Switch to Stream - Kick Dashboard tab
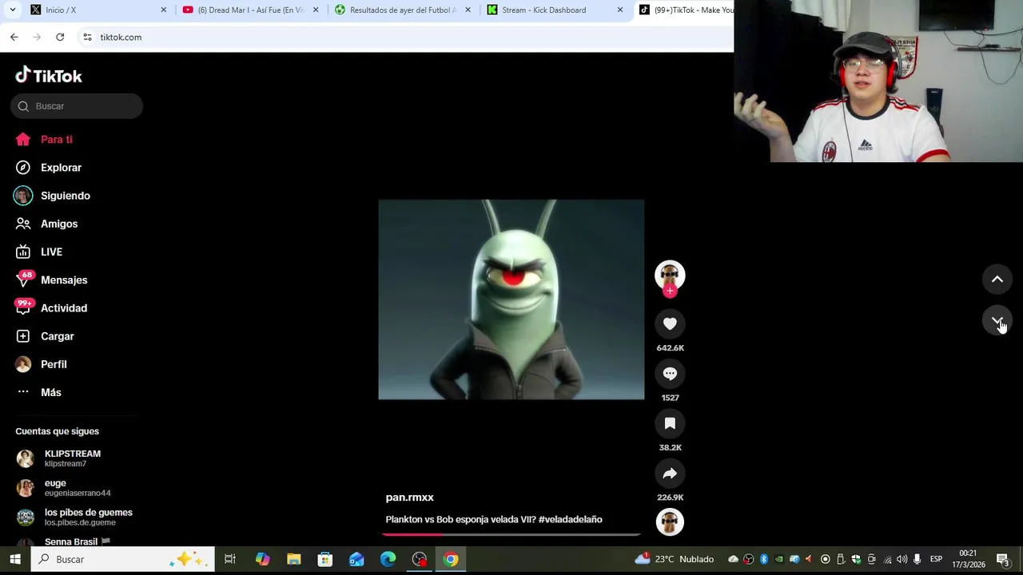This screenshot has height=575, width=1023. (555, 10)
